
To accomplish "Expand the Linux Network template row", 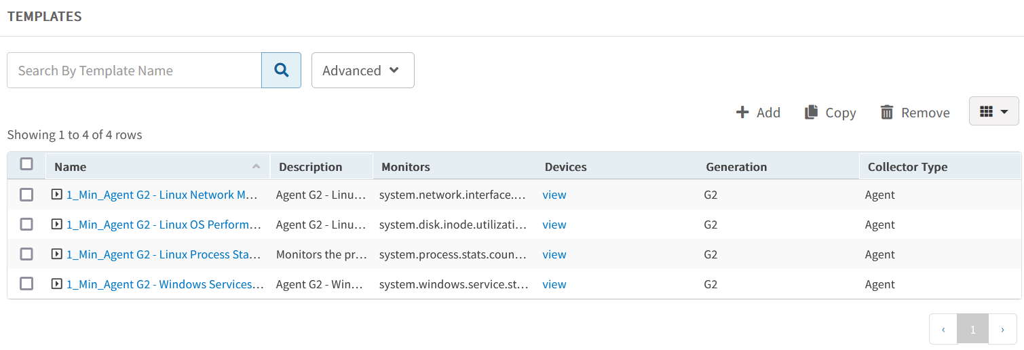I will pos(57,195).
